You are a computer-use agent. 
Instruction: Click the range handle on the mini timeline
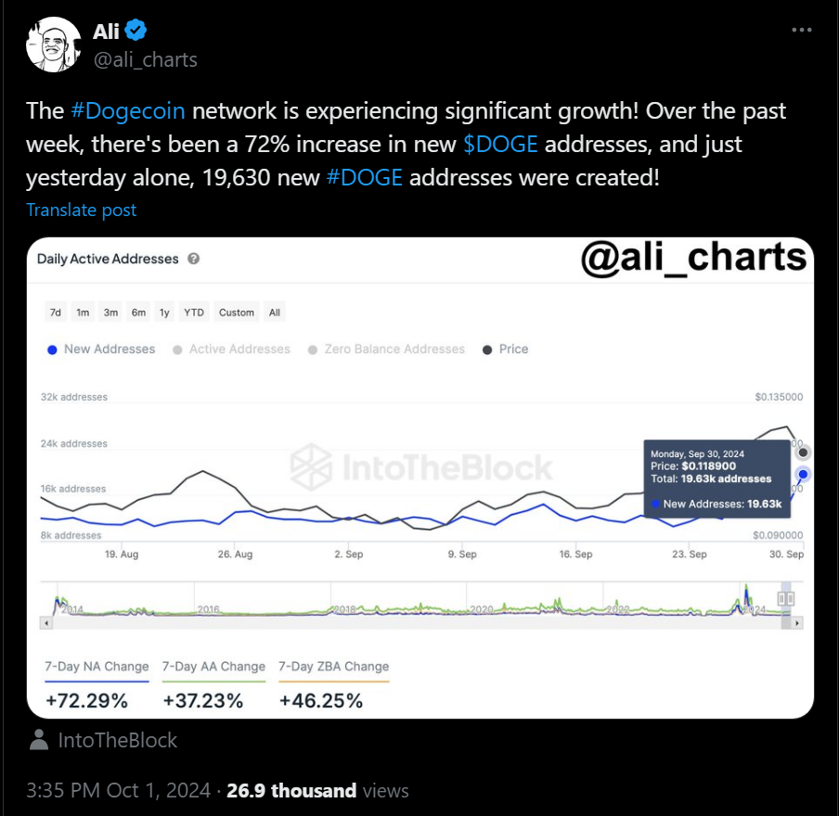pos(785,598)
